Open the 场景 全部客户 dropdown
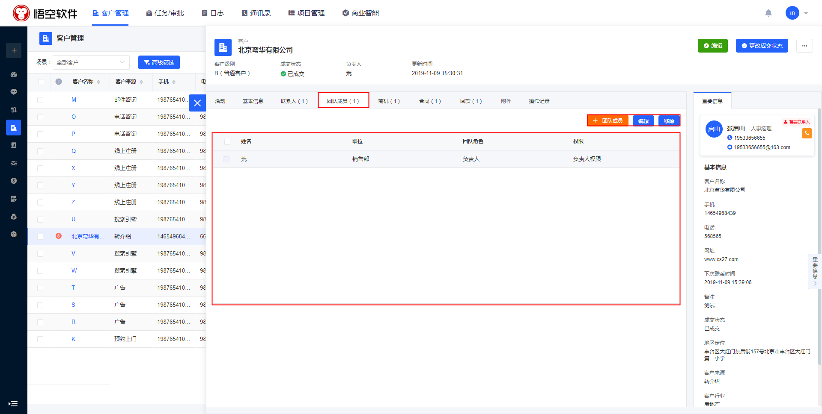 click(x=91, y=62)
